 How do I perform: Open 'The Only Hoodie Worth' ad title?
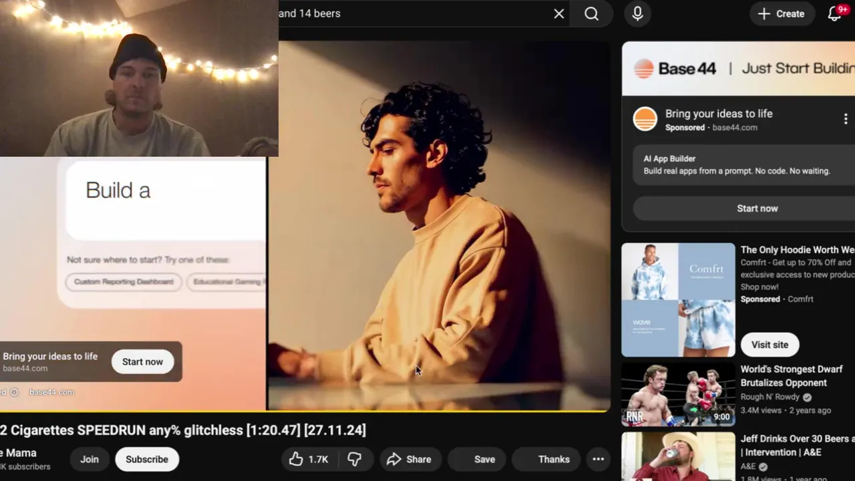(798, 250)
